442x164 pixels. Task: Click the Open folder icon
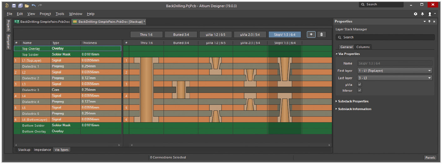[27, 6]
